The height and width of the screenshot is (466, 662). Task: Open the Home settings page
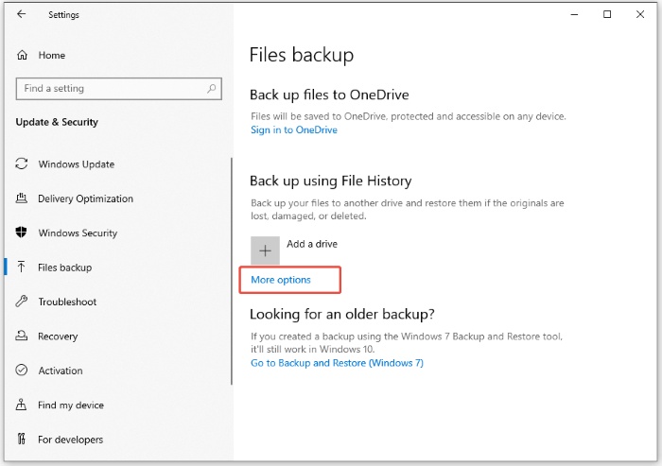pyautogui.click(x=51, y=55)
